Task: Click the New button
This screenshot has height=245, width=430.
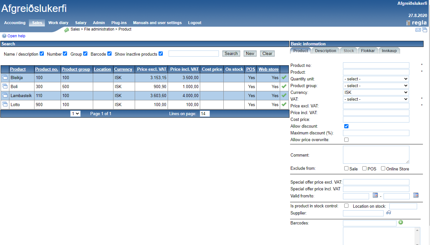Action: coord(250,54)
